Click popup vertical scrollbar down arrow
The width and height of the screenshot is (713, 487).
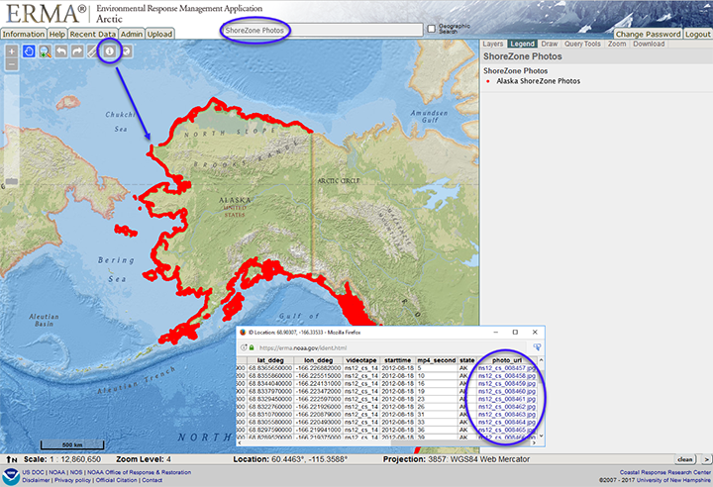(541, 436)
